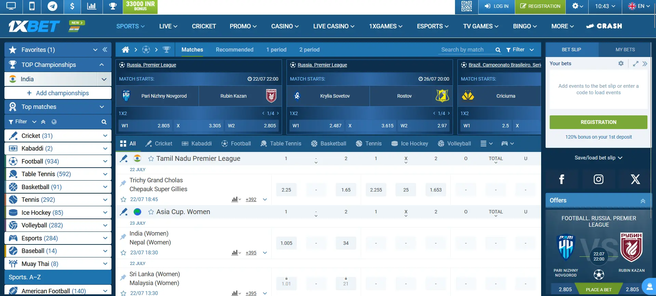656x296 pixels.
Task: Open the time 10:43 dropdown
Action: click(x=605, y=6)
